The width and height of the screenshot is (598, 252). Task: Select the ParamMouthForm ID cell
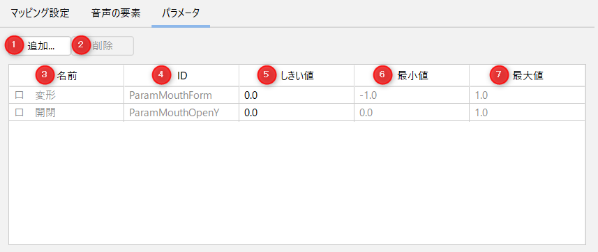click(x=181, y=95)
